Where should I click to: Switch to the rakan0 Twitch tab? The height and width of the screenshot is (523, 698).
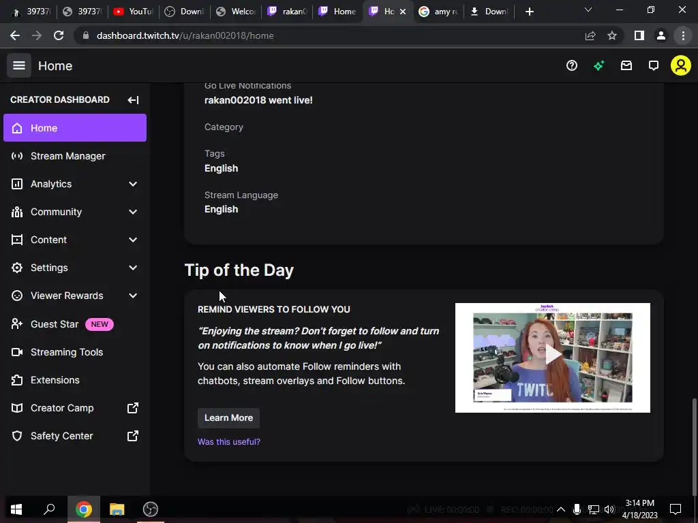click(x=287, y=12)
